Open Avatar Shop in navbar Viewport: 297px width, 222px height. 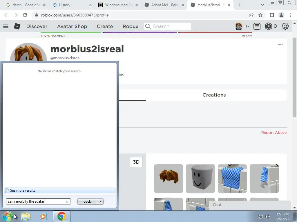click(72, 26)
